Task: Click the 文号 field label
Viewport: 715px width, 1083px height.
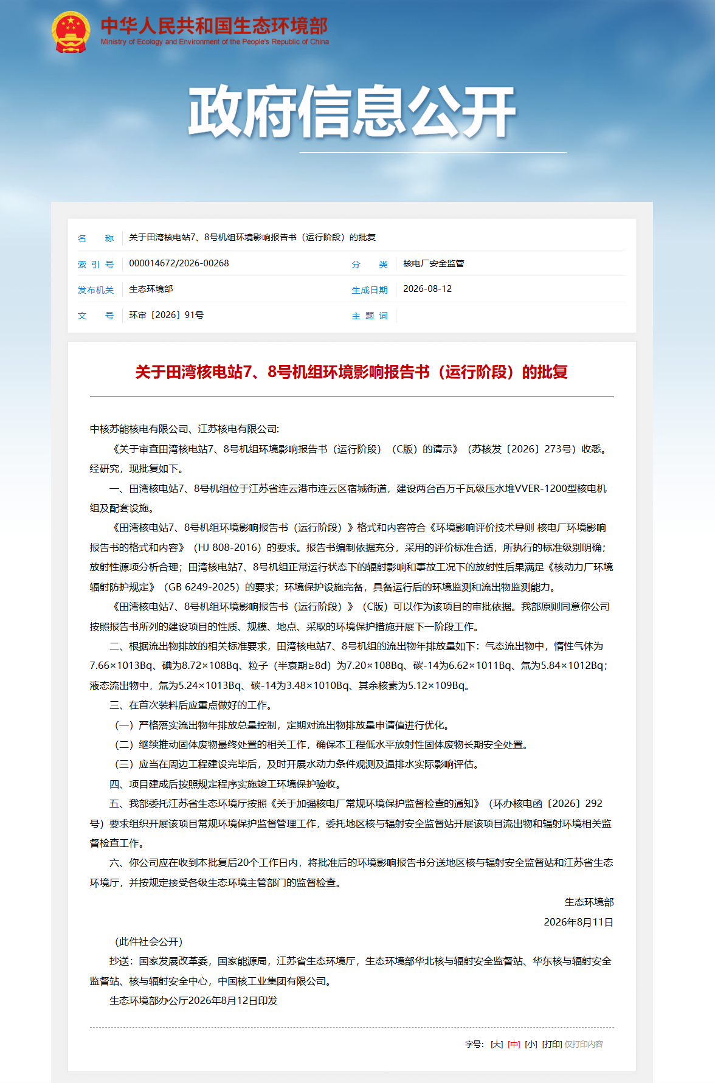Action: click(x=95, y=315)
